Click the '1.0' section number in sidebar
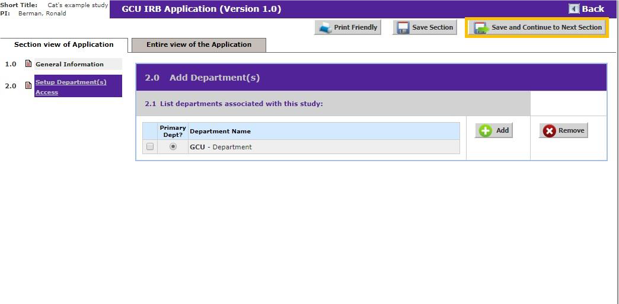The image size is (619, 304). point(11,64)
